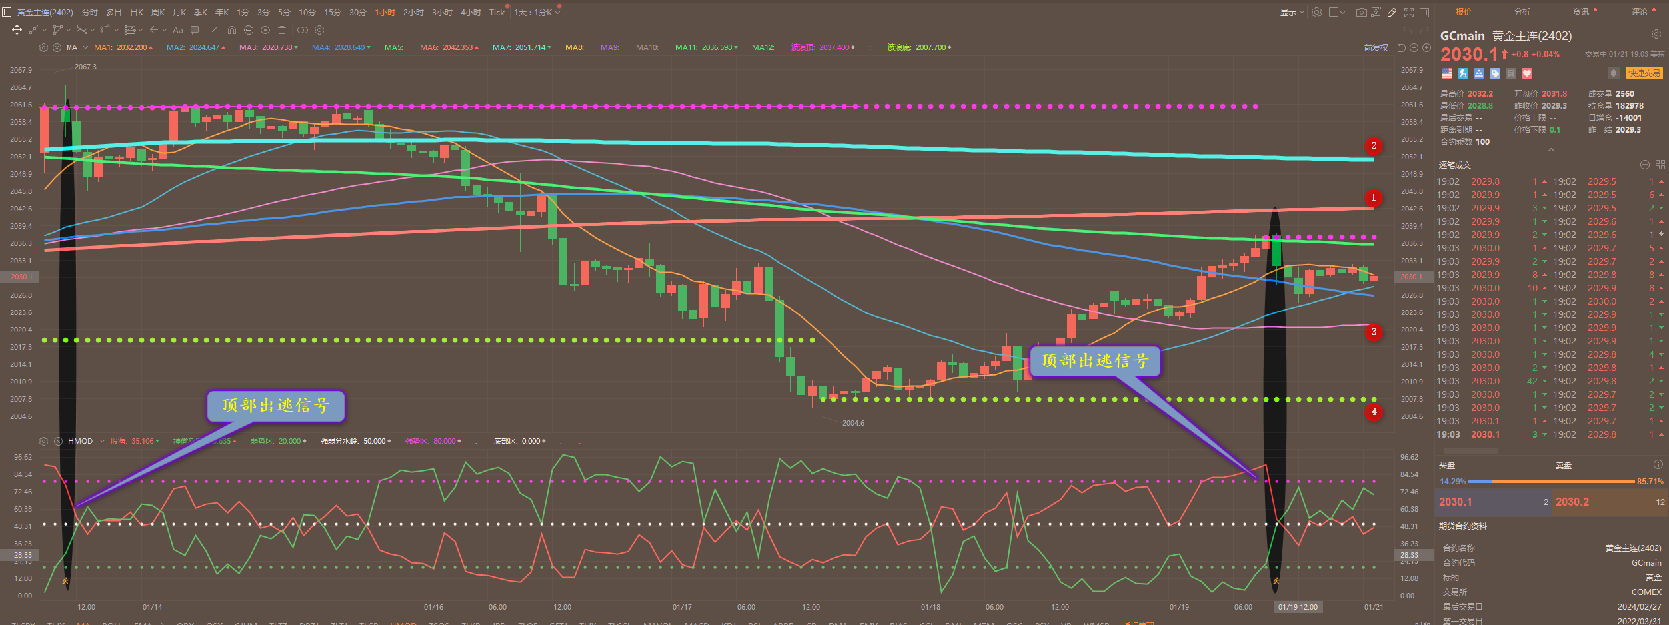Switch to the 资讯 tab
Screen dimensions: 1669x625
(1580, 12)
